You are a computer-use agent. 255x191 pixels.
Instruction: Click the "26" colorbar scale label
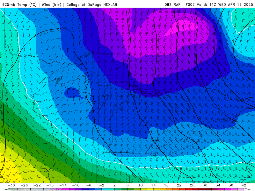[x=192, y=185]
